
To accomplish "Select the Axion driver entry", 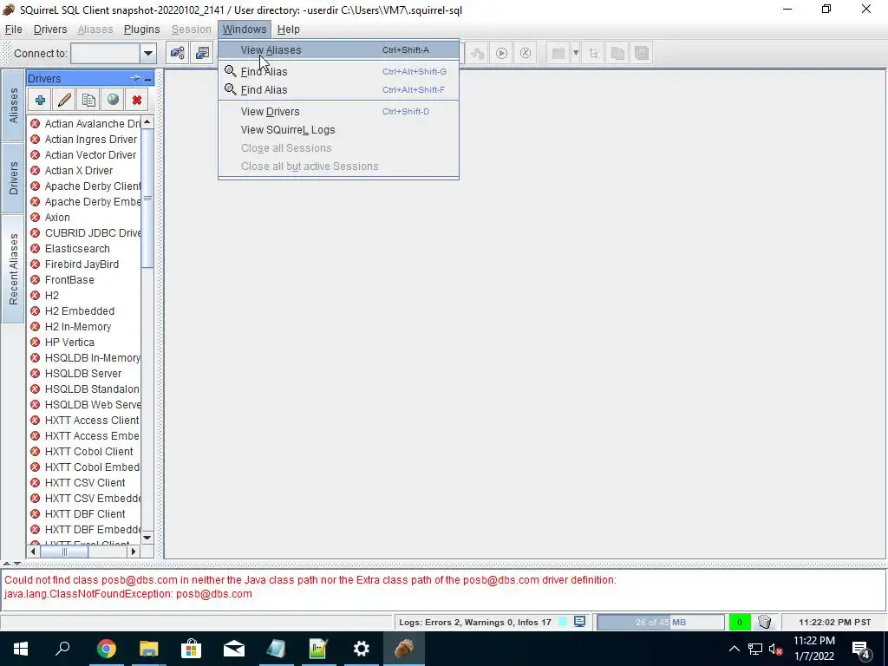I will (x=84, y=218).
